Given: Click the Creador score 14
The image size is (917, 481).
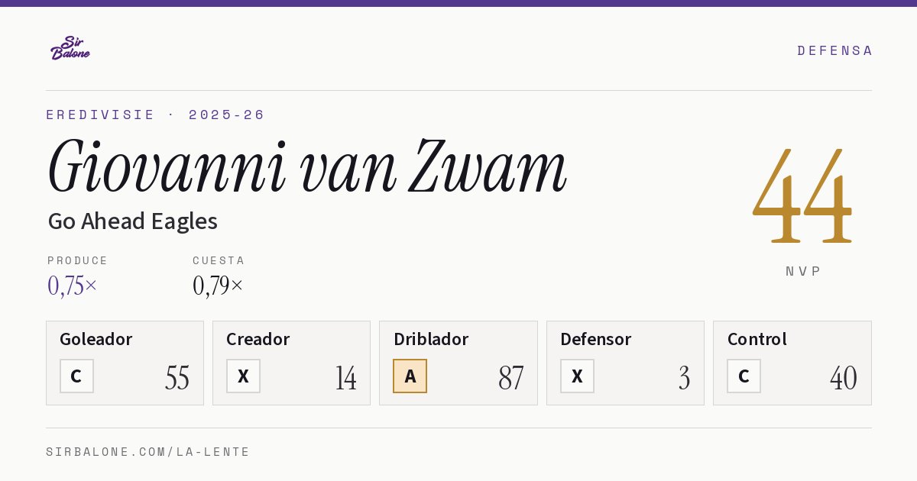Looking at the screenshot, I should click(x=345, y=378).
